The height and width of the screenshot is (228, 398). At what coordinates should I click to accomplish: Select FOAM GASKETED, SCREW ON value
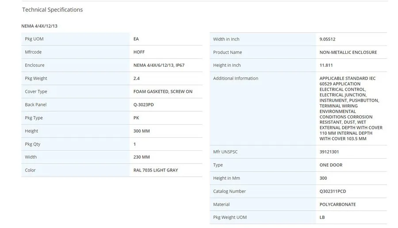(163, 91)
